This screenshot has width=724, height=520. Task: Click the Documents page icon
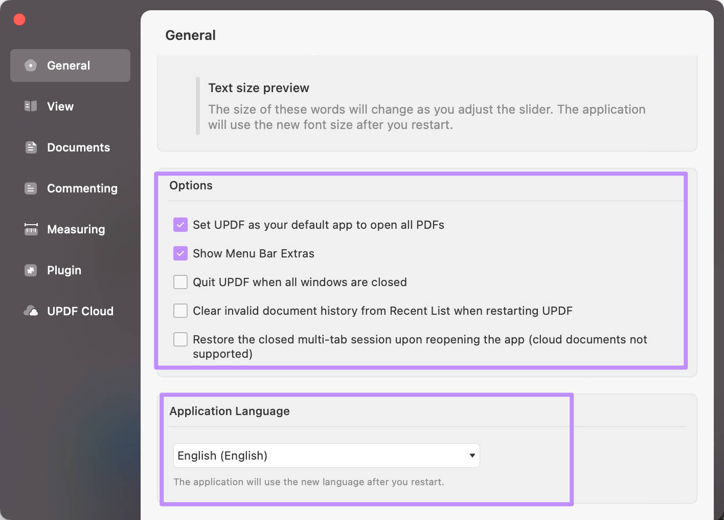pos(31,147)
